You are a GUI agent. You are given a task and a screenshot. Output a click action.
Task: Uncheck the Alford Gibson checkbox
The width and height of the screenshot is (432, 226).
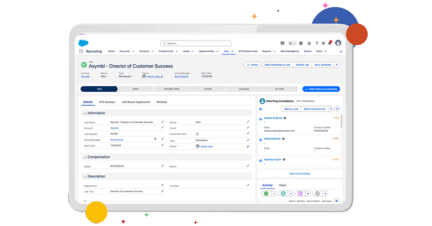[x=261, y=140]
